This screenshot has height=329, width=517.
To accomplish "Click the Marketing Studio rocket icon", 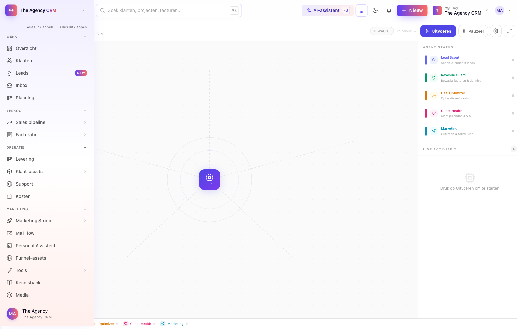I will [9, 221].
